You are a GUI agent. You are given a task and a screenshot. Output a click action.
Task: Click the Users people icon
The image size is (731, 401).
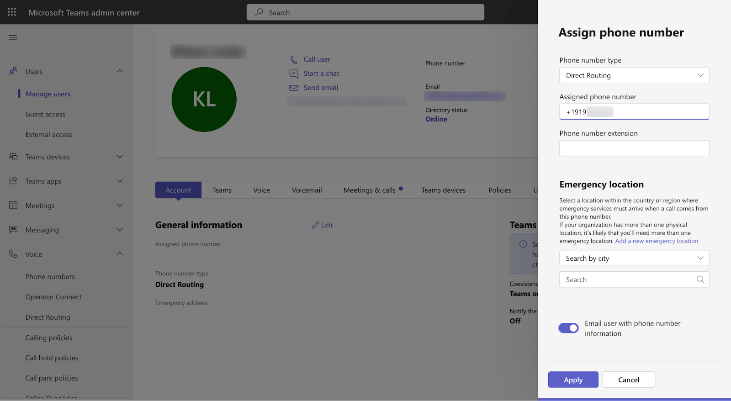(x=13, y=71)
